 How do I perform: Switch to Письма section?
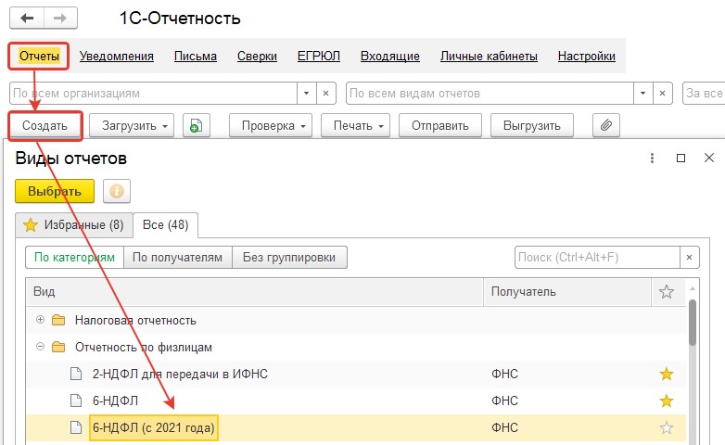(195, 56)
